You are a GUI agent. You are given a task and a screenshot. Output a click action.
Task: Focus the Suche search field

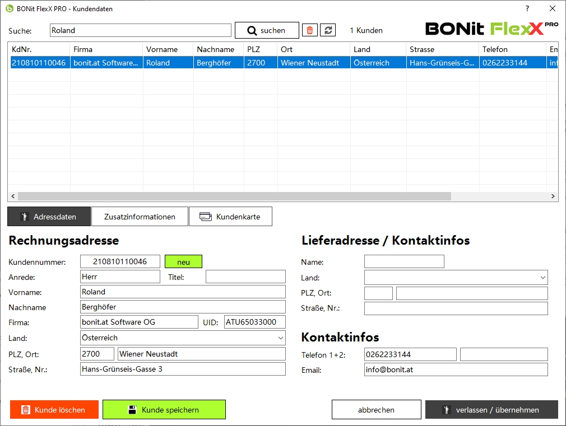pos(141,30)
